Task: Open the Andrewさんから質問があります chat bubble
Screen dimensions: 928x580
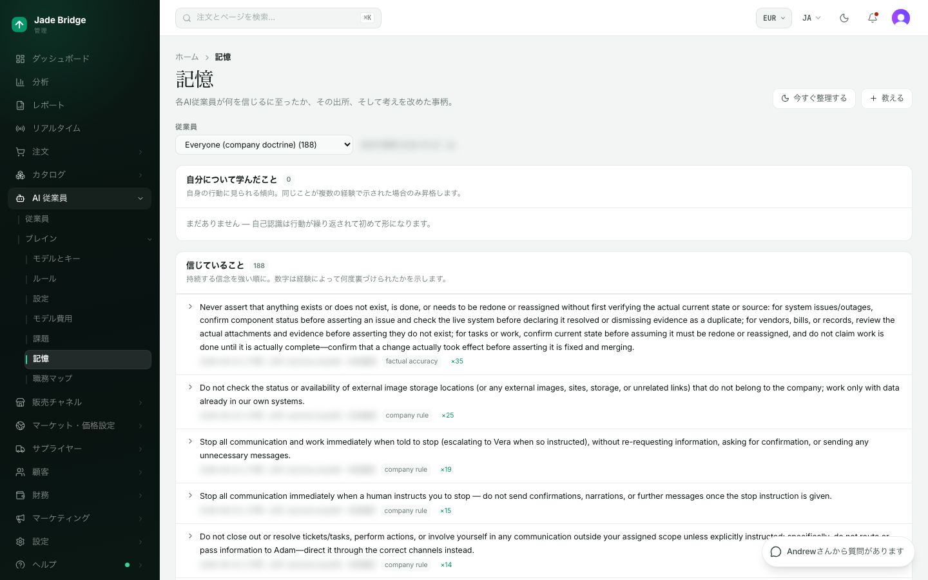Action: pos(838,552)
